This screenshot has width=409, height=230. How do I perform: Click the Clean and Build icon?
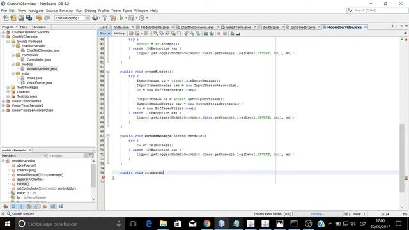click(x=113, y=18)
